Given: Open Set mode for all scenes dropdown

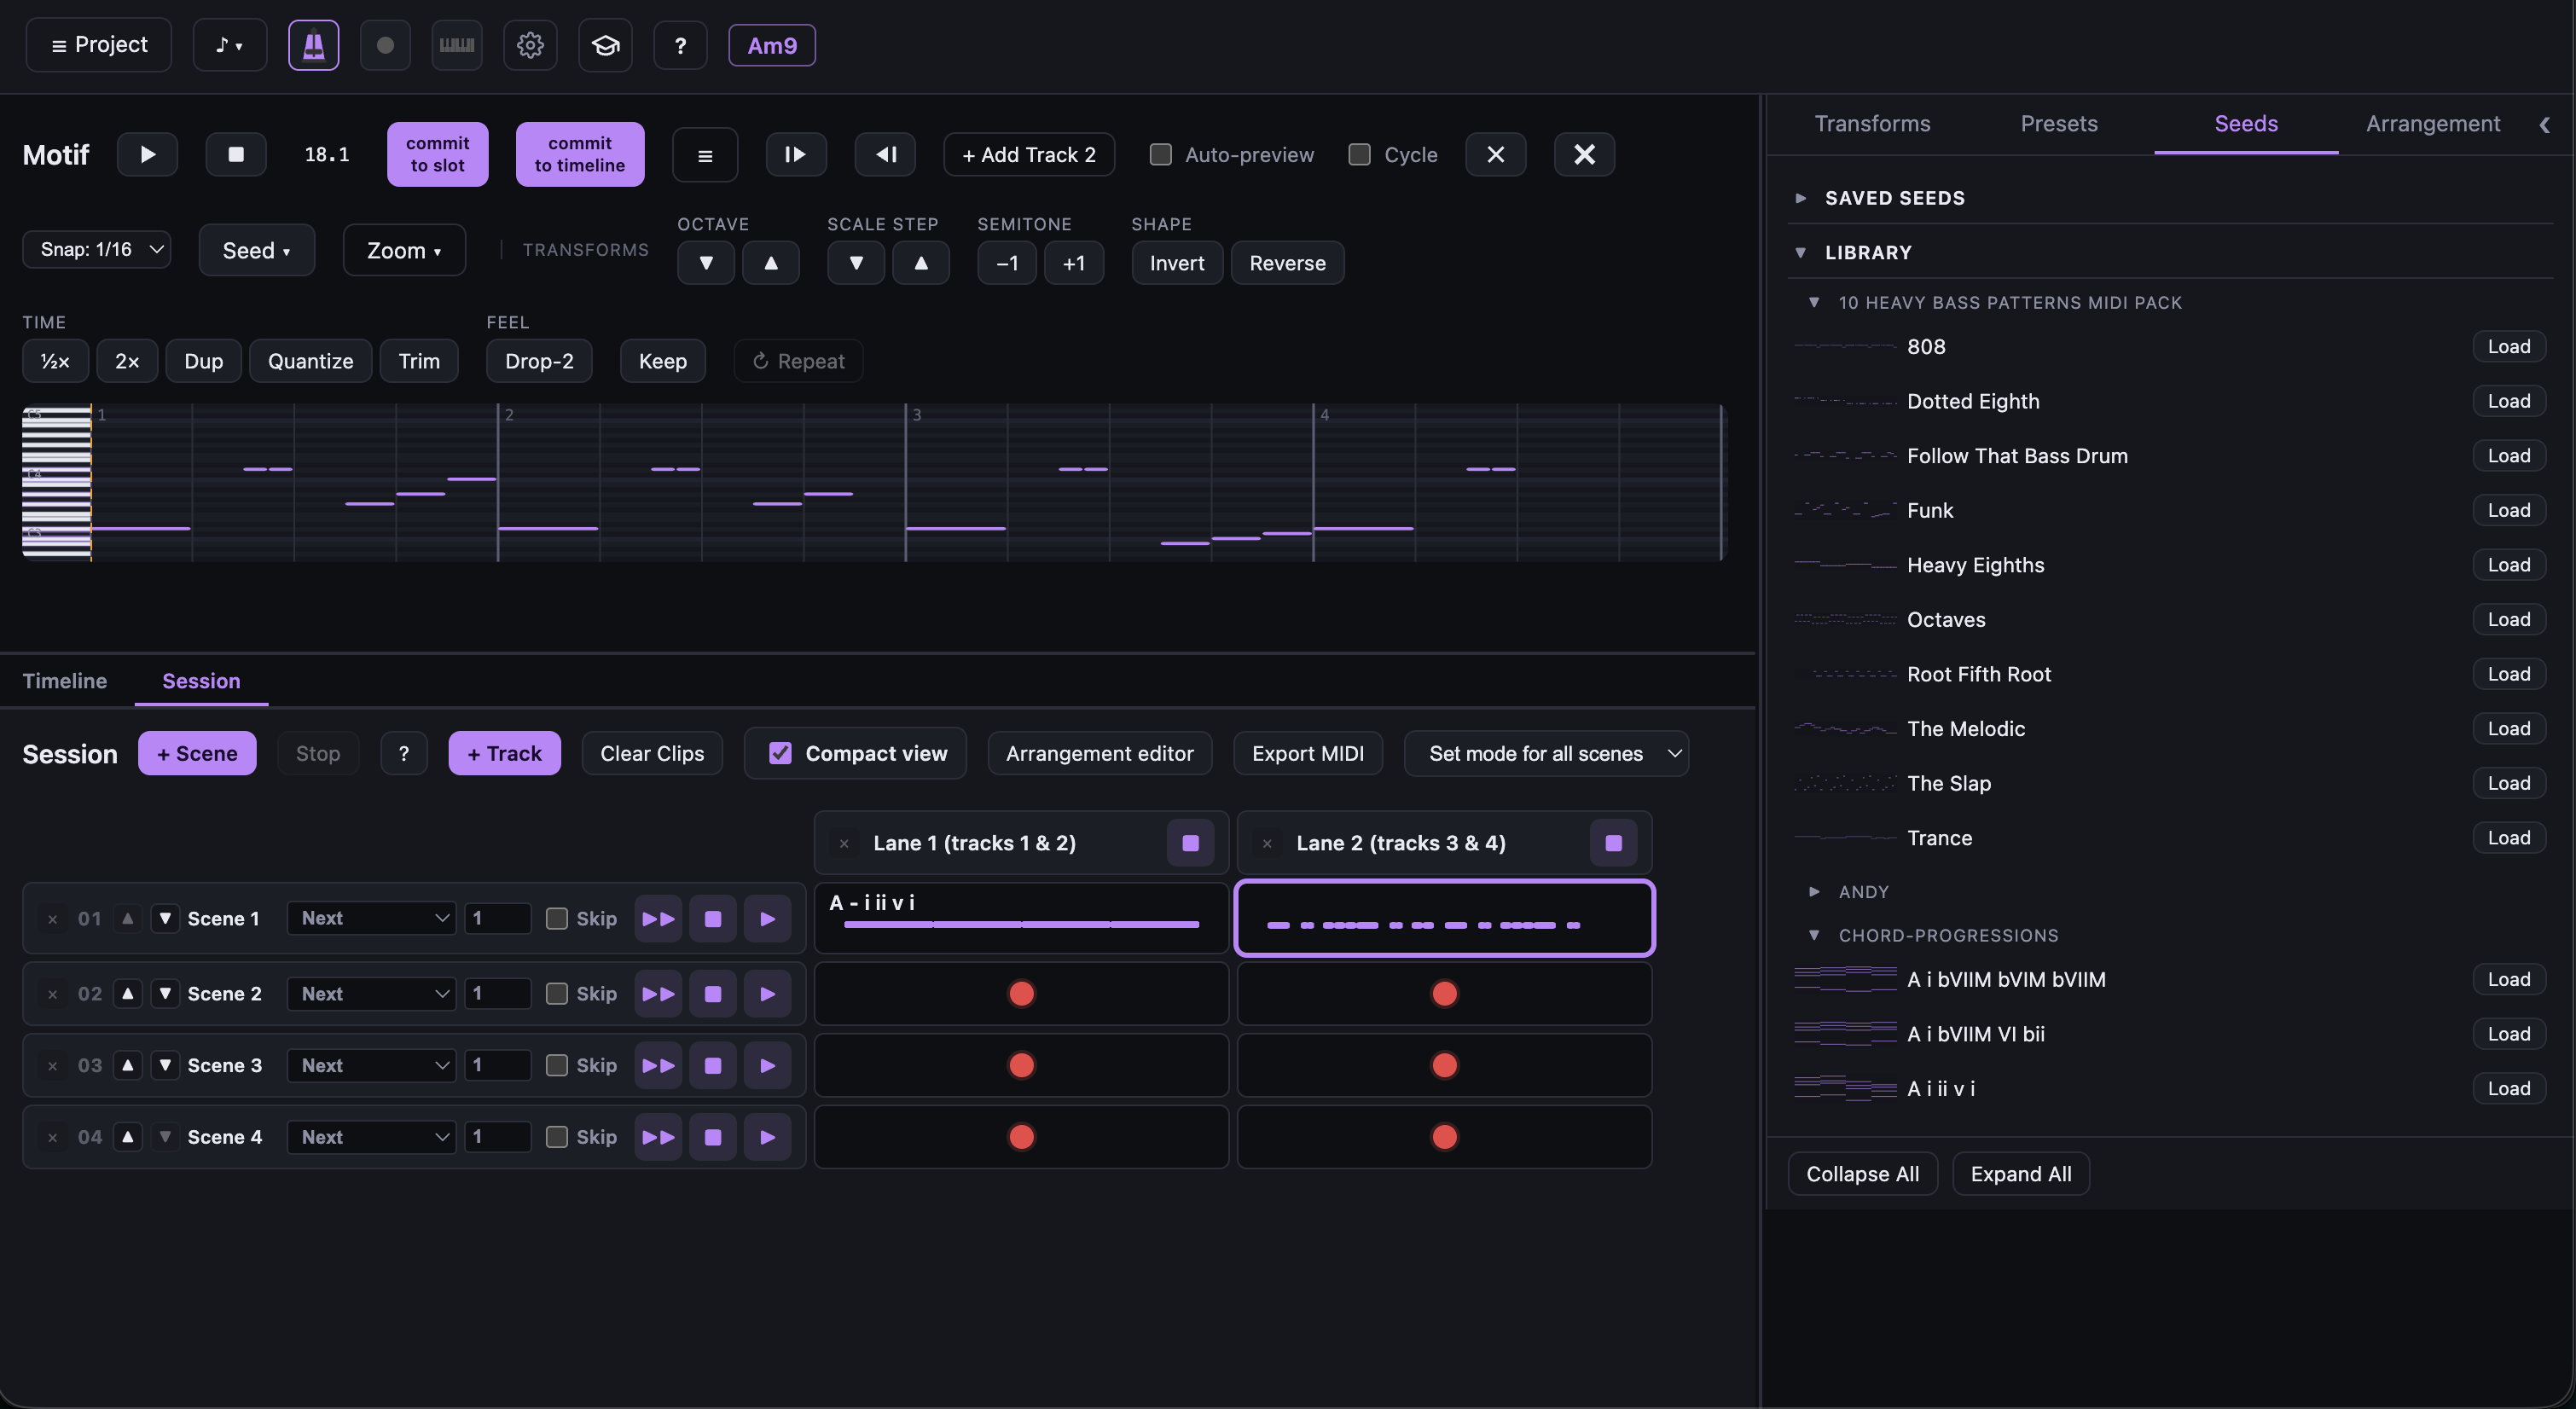Looking at the screenshot, I should (1546, 753).
